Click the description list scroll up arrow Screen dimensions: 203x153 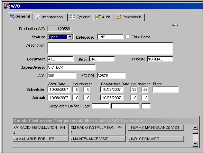pos(195,127)
